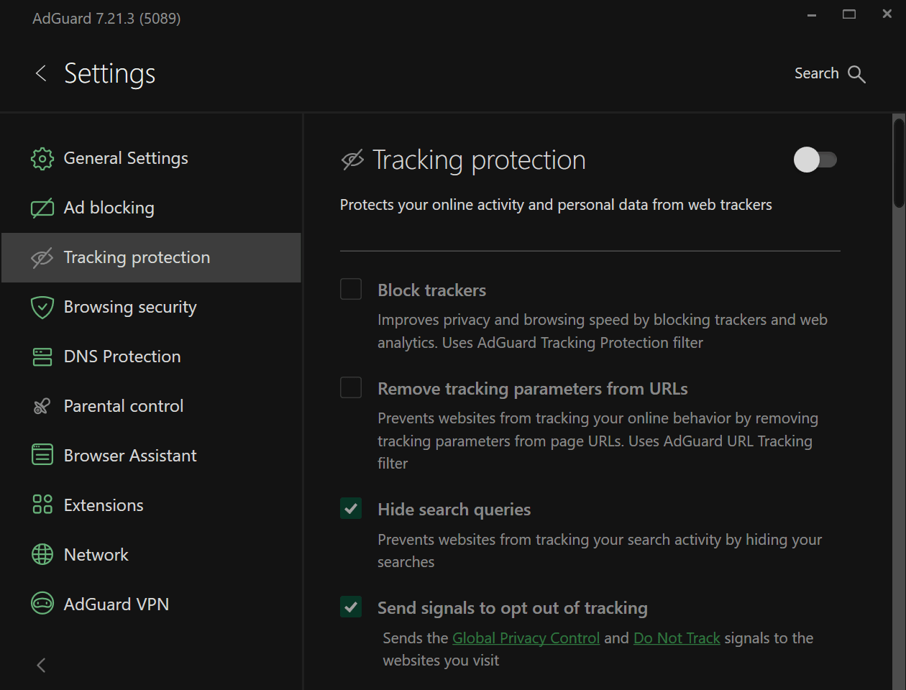Click the Network globe icon
This screenshot has height=690, width=906.
pyautogui.click(x=42, y=555)
